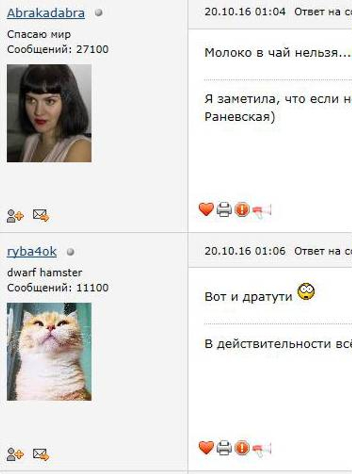The height and width of the screenshot is (474, 352).
Task: Click ryba4ok's cat avatar
Action: (x=49, y=352)
